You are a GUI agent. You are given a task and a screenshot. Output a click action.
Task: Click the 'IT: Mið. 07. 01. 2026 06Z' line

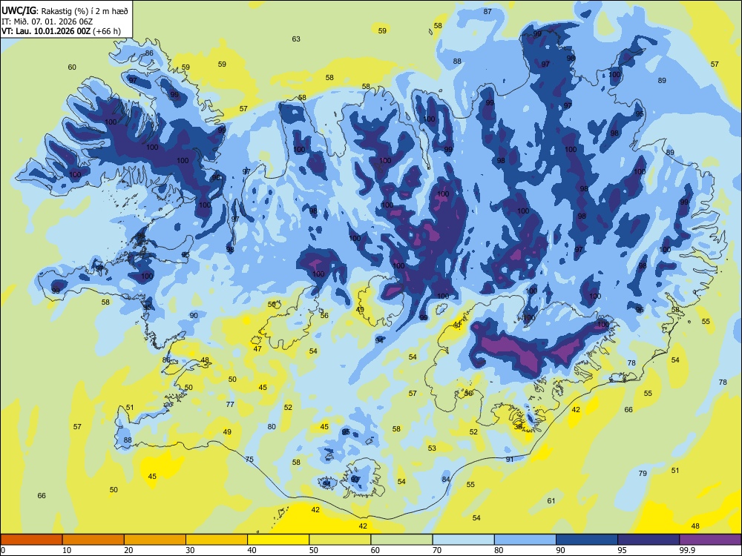tap(47, 21)
